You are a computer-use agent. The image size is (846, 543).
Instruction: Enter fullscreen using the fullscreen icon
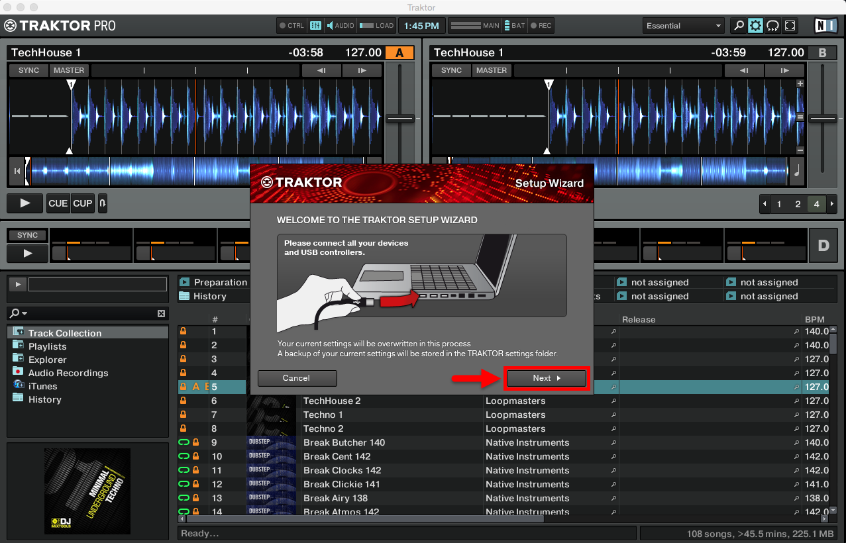[790, 25]
